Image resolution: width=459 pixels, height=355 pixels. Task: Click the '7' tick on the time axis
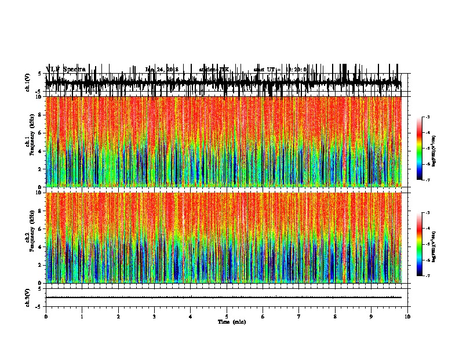tap(299, 317)
